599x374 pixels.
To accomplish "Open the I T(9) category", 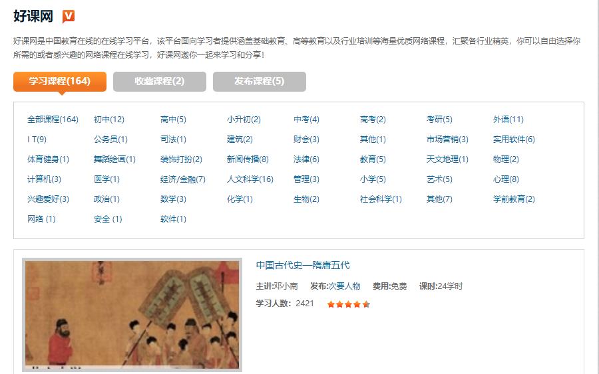I will (x=37, y=140).
